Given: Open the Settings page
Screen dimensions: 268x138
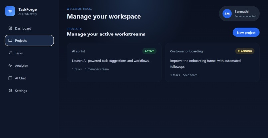Looking at the screenshot, I should pos(29,91).
